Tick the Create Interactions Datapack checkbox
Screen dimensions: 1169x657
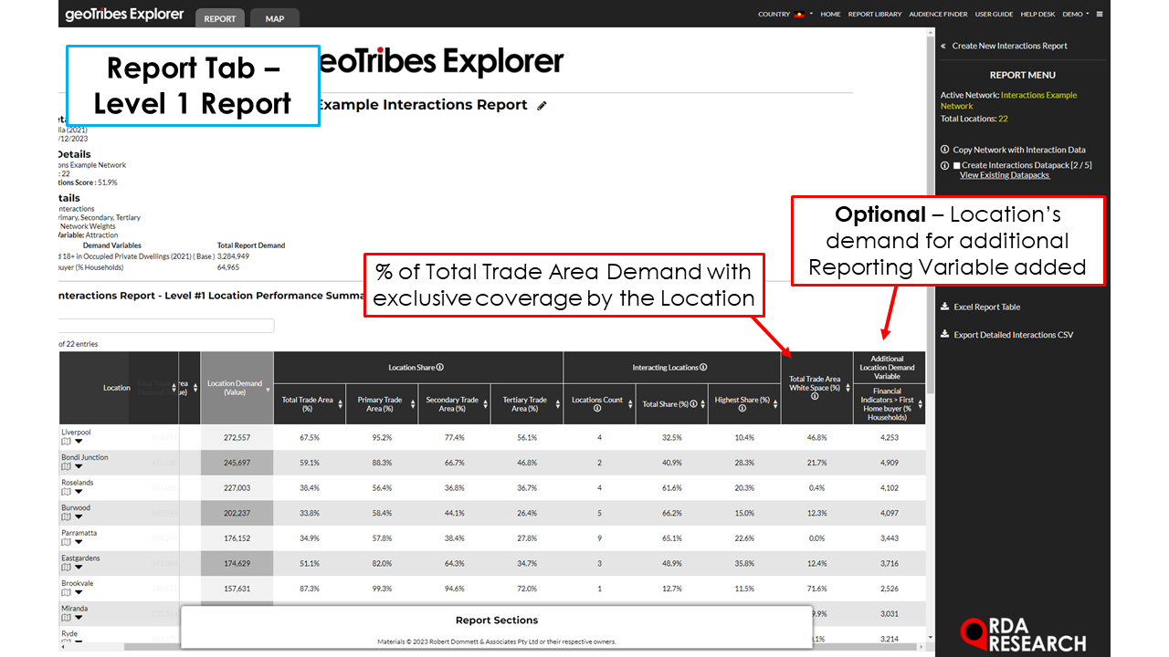pos(957,165)
